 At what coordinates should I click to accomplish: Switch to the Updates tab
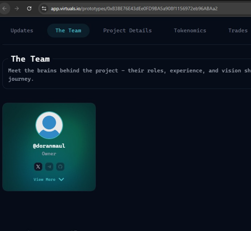tap(22, 30)
